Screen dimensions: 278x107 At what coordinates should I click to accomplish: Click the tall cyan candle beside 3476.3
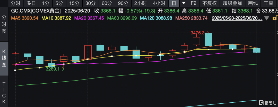pyautogui.click(x=208, y=40)
